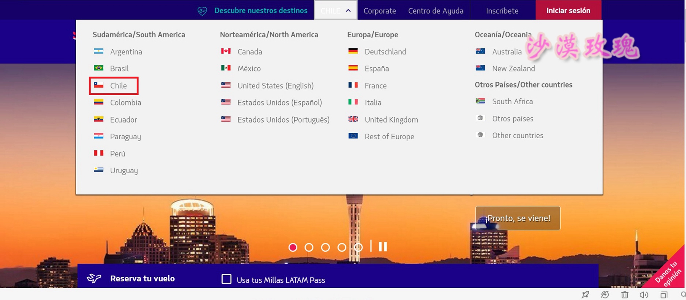Click Inscríbete to sign up
Screen dimensions: 686x300
502,11
